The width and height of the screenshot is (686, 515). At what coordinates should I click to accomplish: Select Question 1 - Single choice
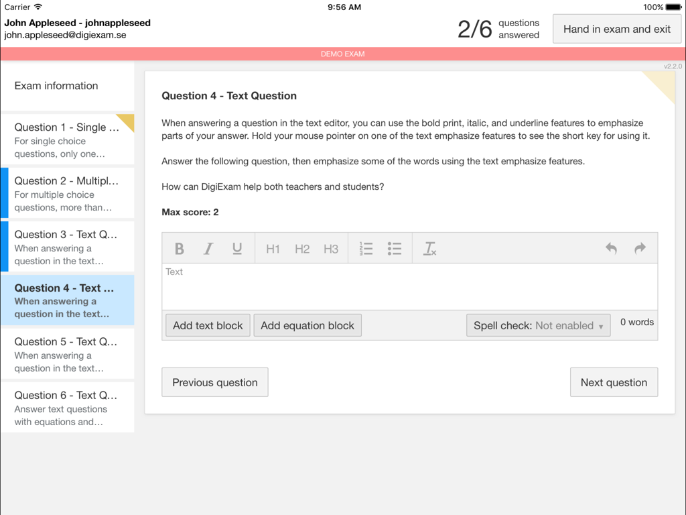tap(67, 139)
